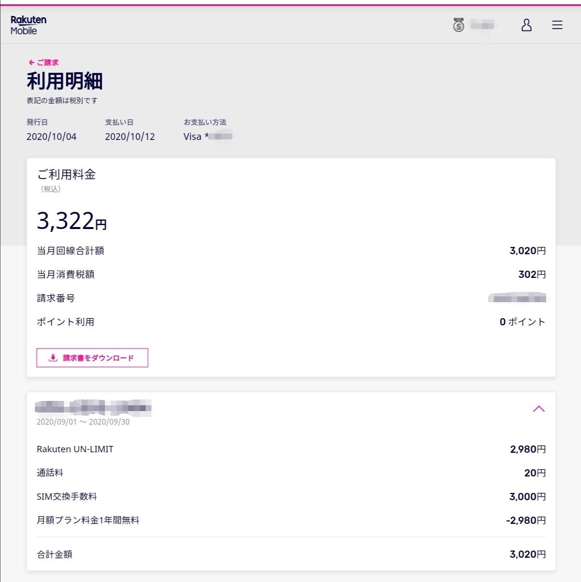Click the blurred username next to the medal

(482, 25)
